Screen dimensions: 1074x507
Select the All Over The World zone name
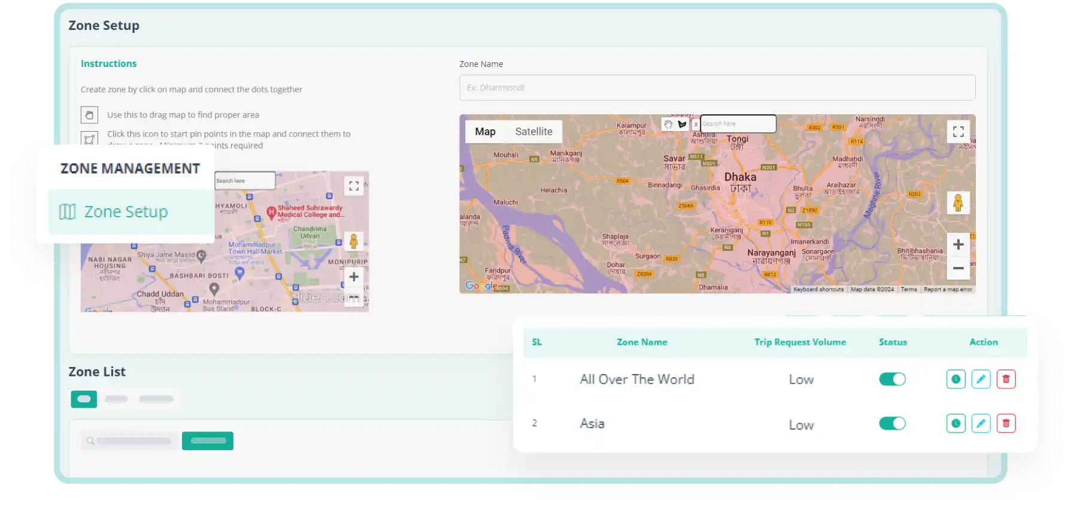pyautogui.click(x=637, y=380)
